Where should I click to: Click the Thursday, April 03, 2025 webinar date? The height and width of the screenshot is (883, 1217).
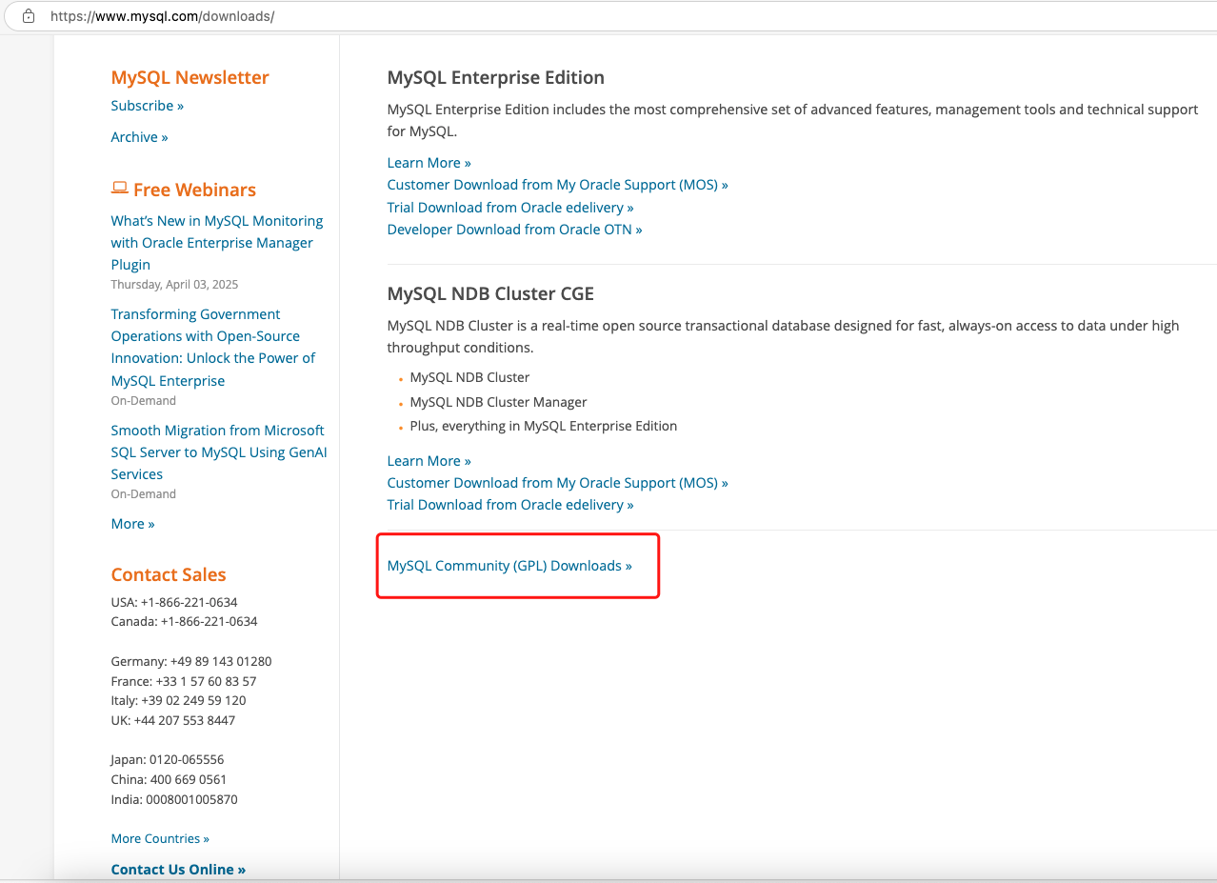click(174, 285)
